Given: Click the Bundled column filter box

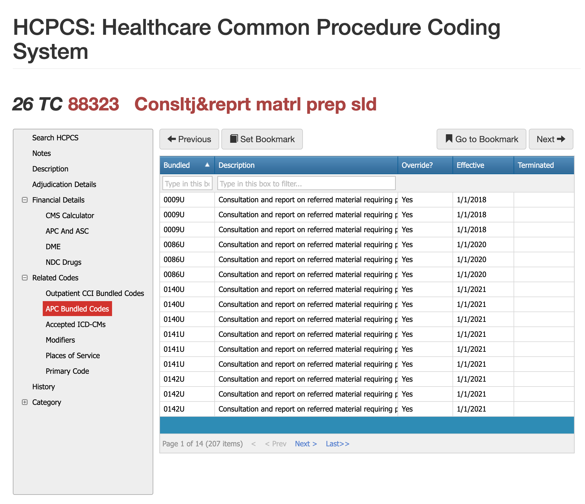Looking at the screenshot, I should (x=187, y=183).
